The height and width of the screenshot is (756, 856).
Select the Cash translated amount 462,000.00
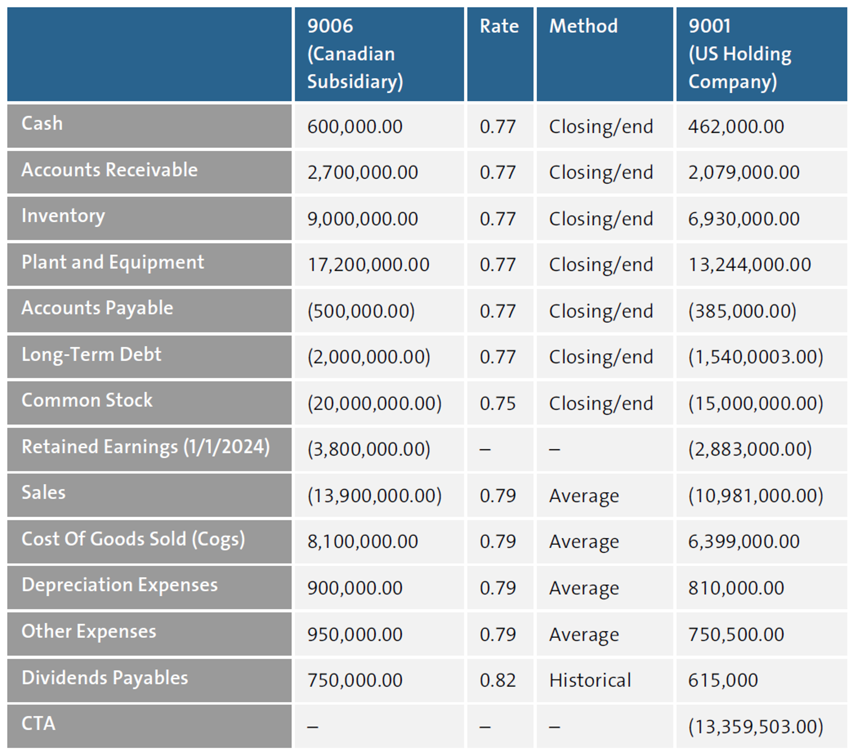tap(736, 127)
